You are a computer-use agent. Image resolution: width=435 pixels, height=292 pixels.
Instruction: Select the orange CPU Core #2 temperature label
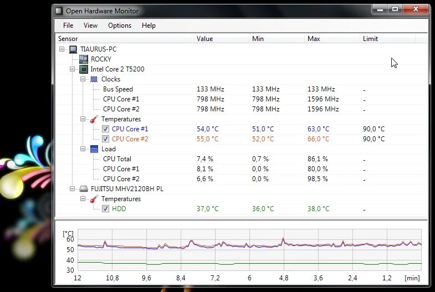[x=130, y=139]
